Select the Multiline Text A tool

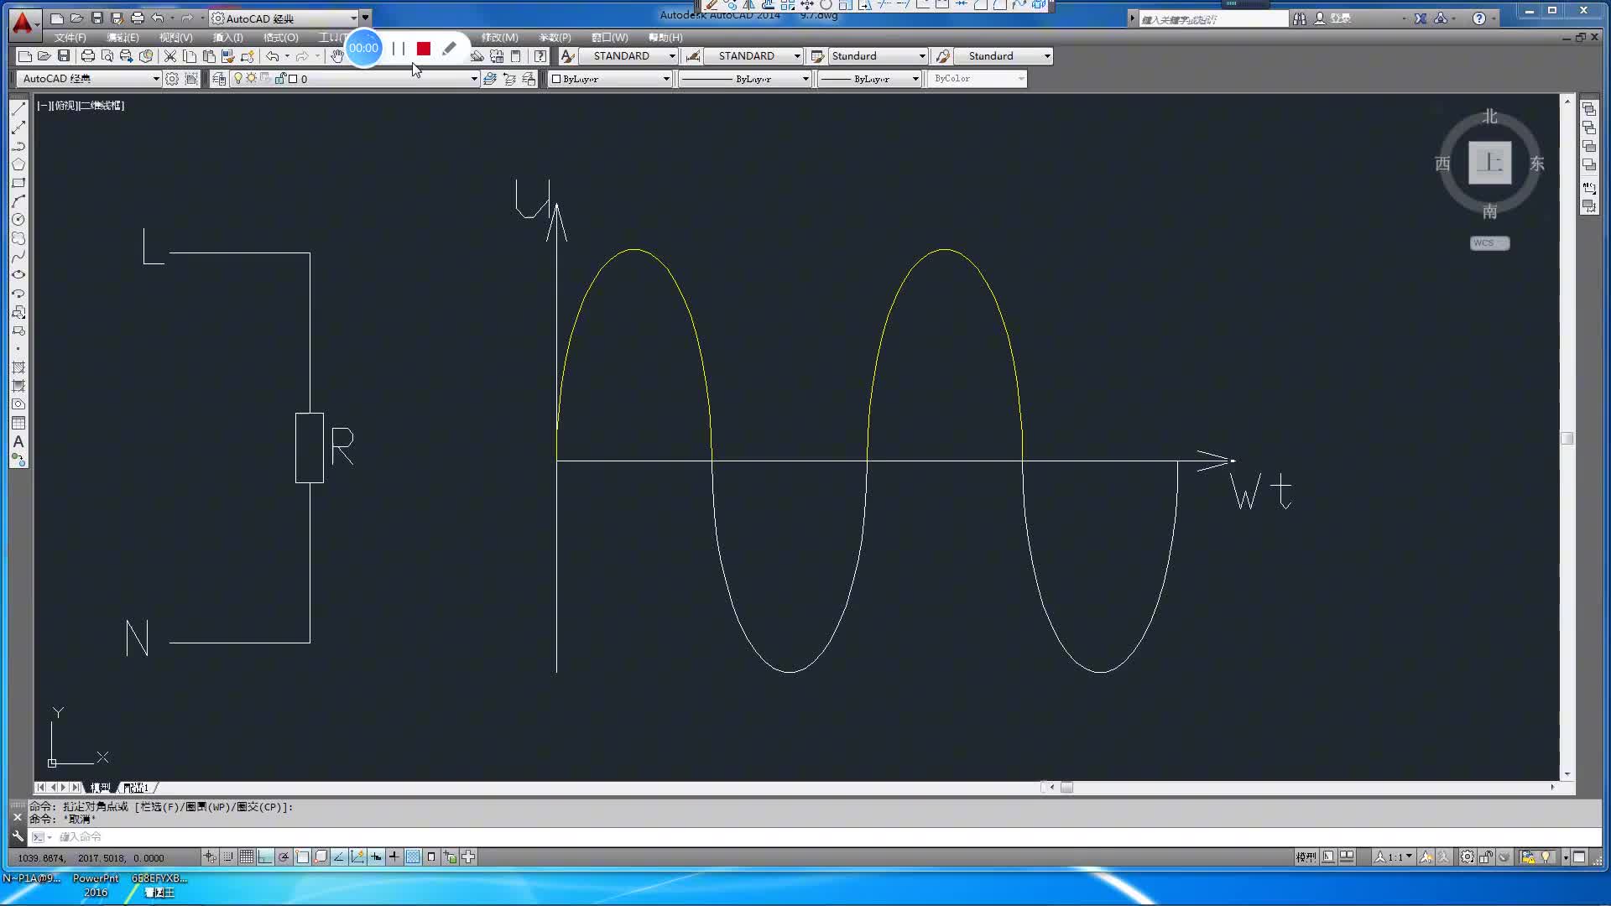(x=18, y=441)
